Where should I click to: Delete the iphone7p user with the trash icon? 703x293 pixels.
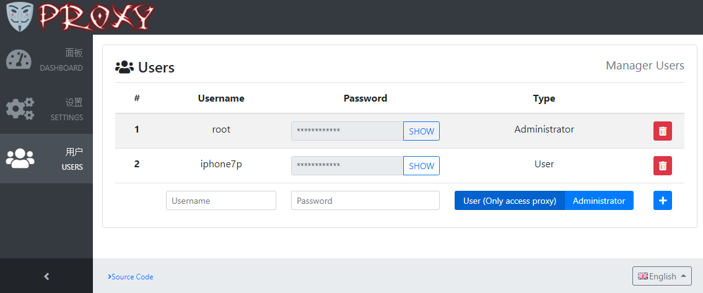point(662,165)
